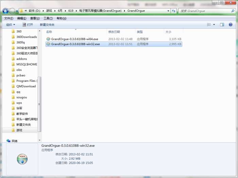The image size is (238, 178).
Task: Click the 软件 (D:) breadcrumb segment
Action: [x=34, y=11]
